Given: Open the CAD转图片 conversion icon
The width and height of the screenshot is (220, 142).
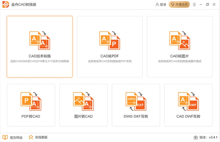Looking at the screenshot, I should pyautogui.click(x=180, y=41).
